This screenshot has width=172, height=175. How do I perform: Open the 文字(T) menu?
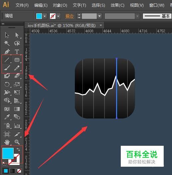[x=79, y=5]
